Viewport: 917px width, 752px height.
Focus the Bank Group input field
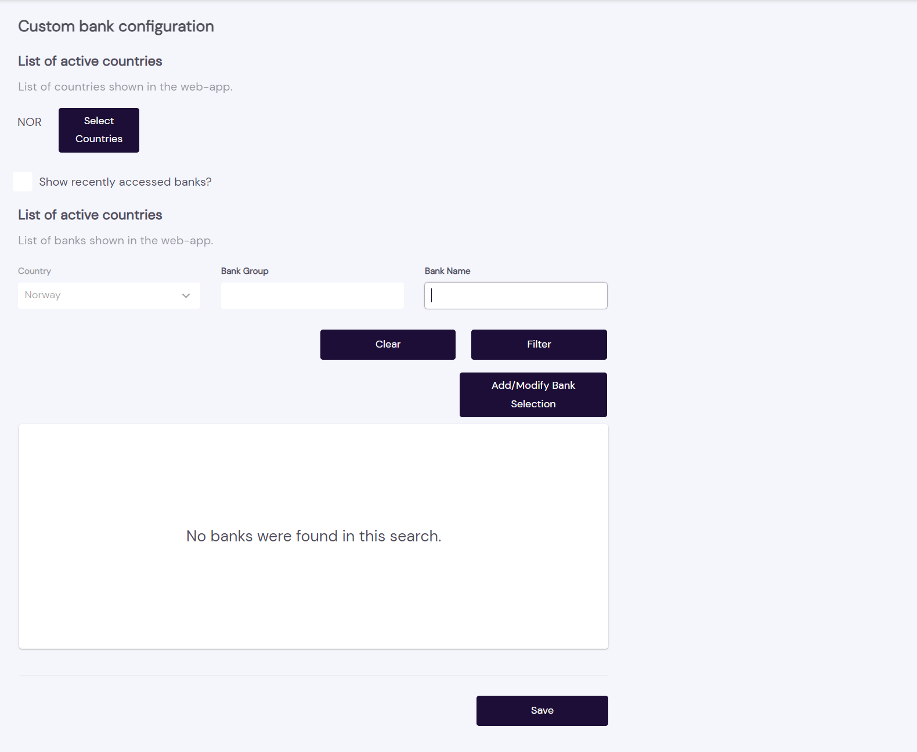(312, 295)
